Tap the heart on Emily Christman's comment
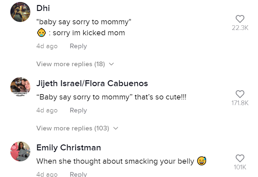 (x=240, y=158)
